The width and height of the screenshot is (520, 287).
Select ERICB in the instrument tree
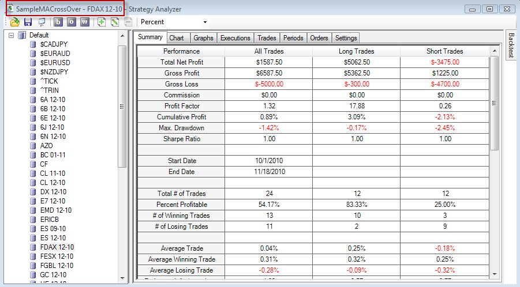[50, 220]
